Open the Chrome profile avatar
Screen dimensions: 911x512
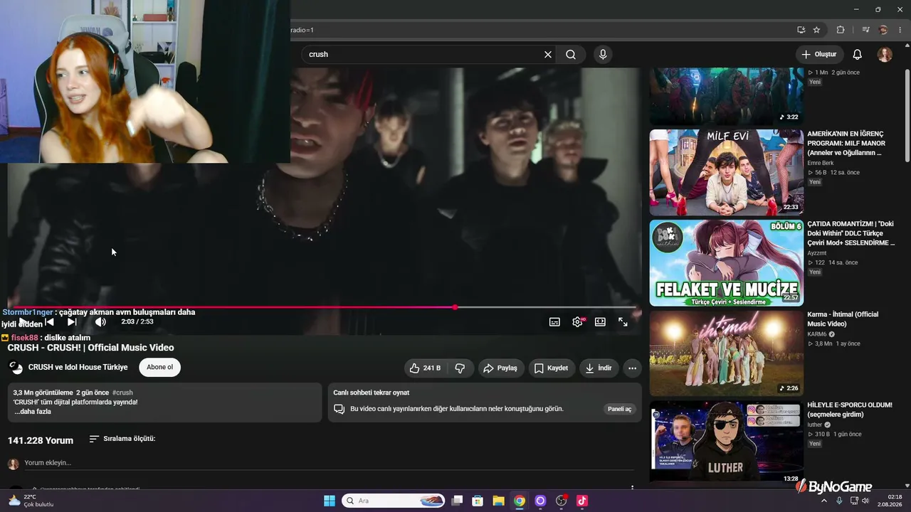(x=883, y=30)
